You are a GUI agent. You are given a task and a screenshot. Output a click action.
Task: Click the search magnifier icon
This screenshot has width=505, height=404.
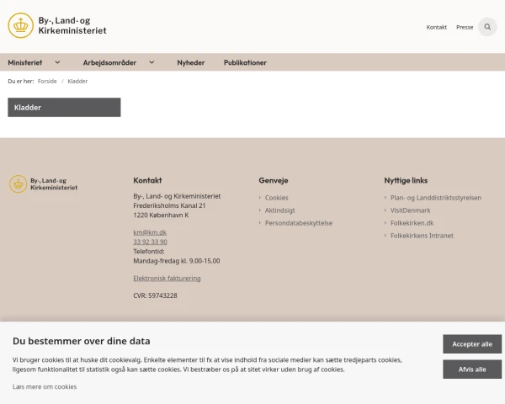[x=487, y=27]
